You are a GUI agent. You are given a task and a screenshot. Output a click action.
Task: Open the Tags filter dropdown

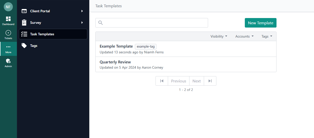tap(267, 36)
